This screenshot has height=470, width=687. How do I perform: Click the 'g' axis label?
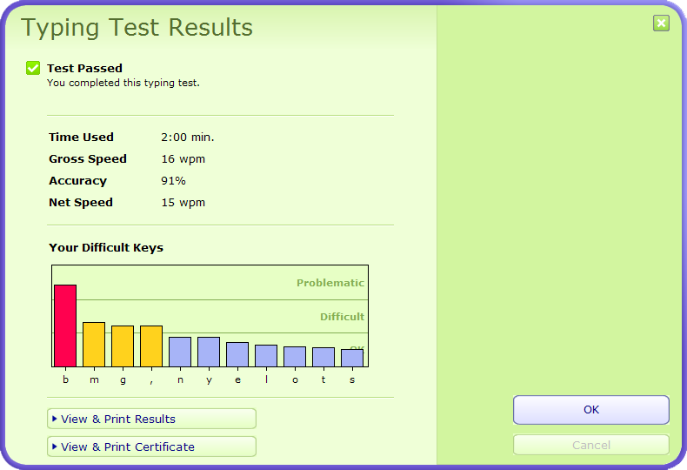(x=123, y=380)
